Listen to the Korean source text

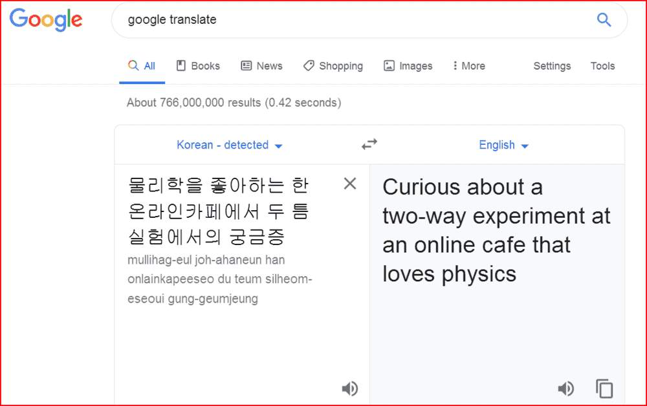349,389
